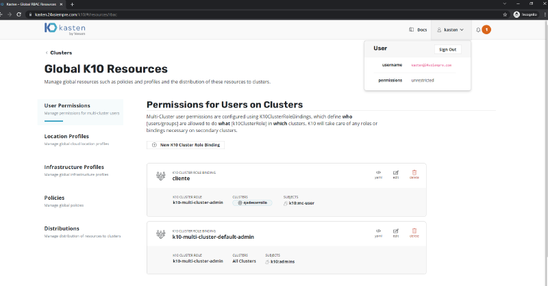Open the Distributions section
This screenshot has height=286, width=548.
coord(82,231)
